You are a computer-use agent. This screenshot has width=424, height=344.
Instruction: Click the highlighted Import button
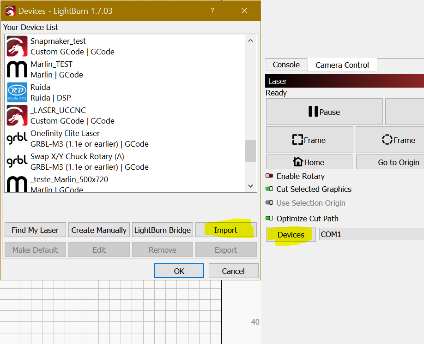coord(226,230)
